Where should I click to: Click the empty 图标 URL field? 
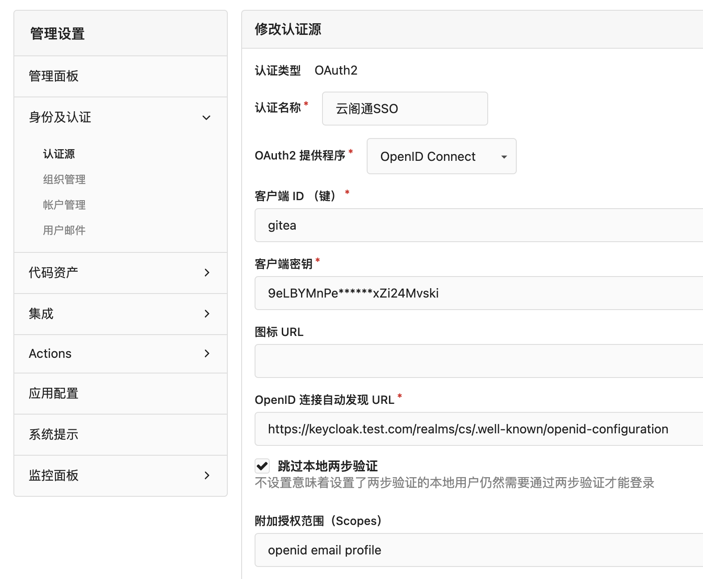point(478,361)
